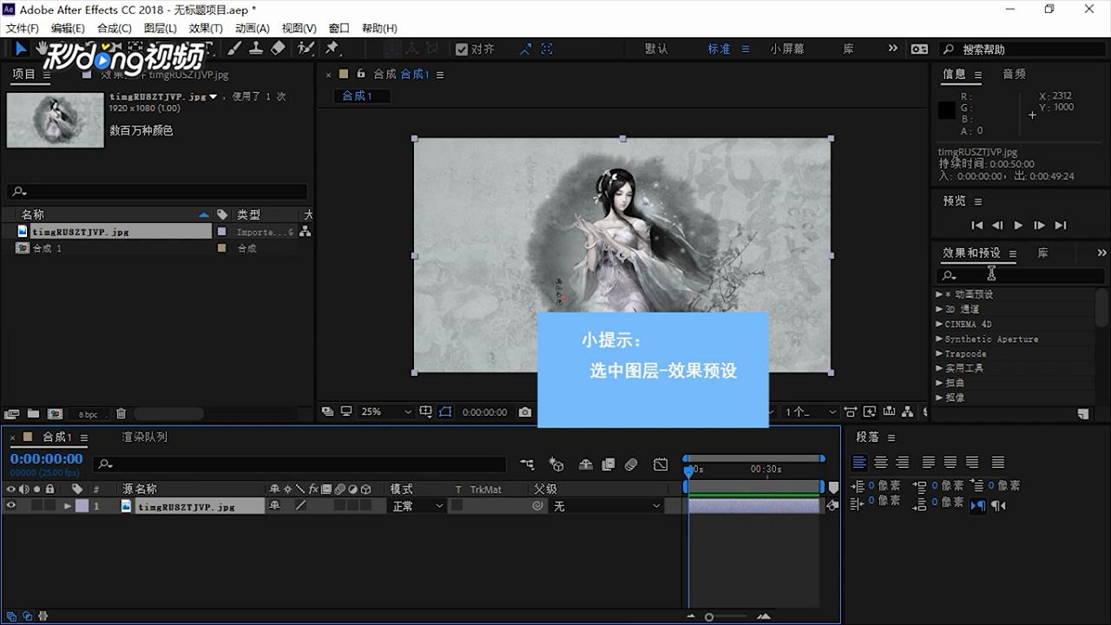Toggle Always Preview This View icon
Image resolution: width=1111 pixels, height=625 pixels.
(x=326, y=412)
